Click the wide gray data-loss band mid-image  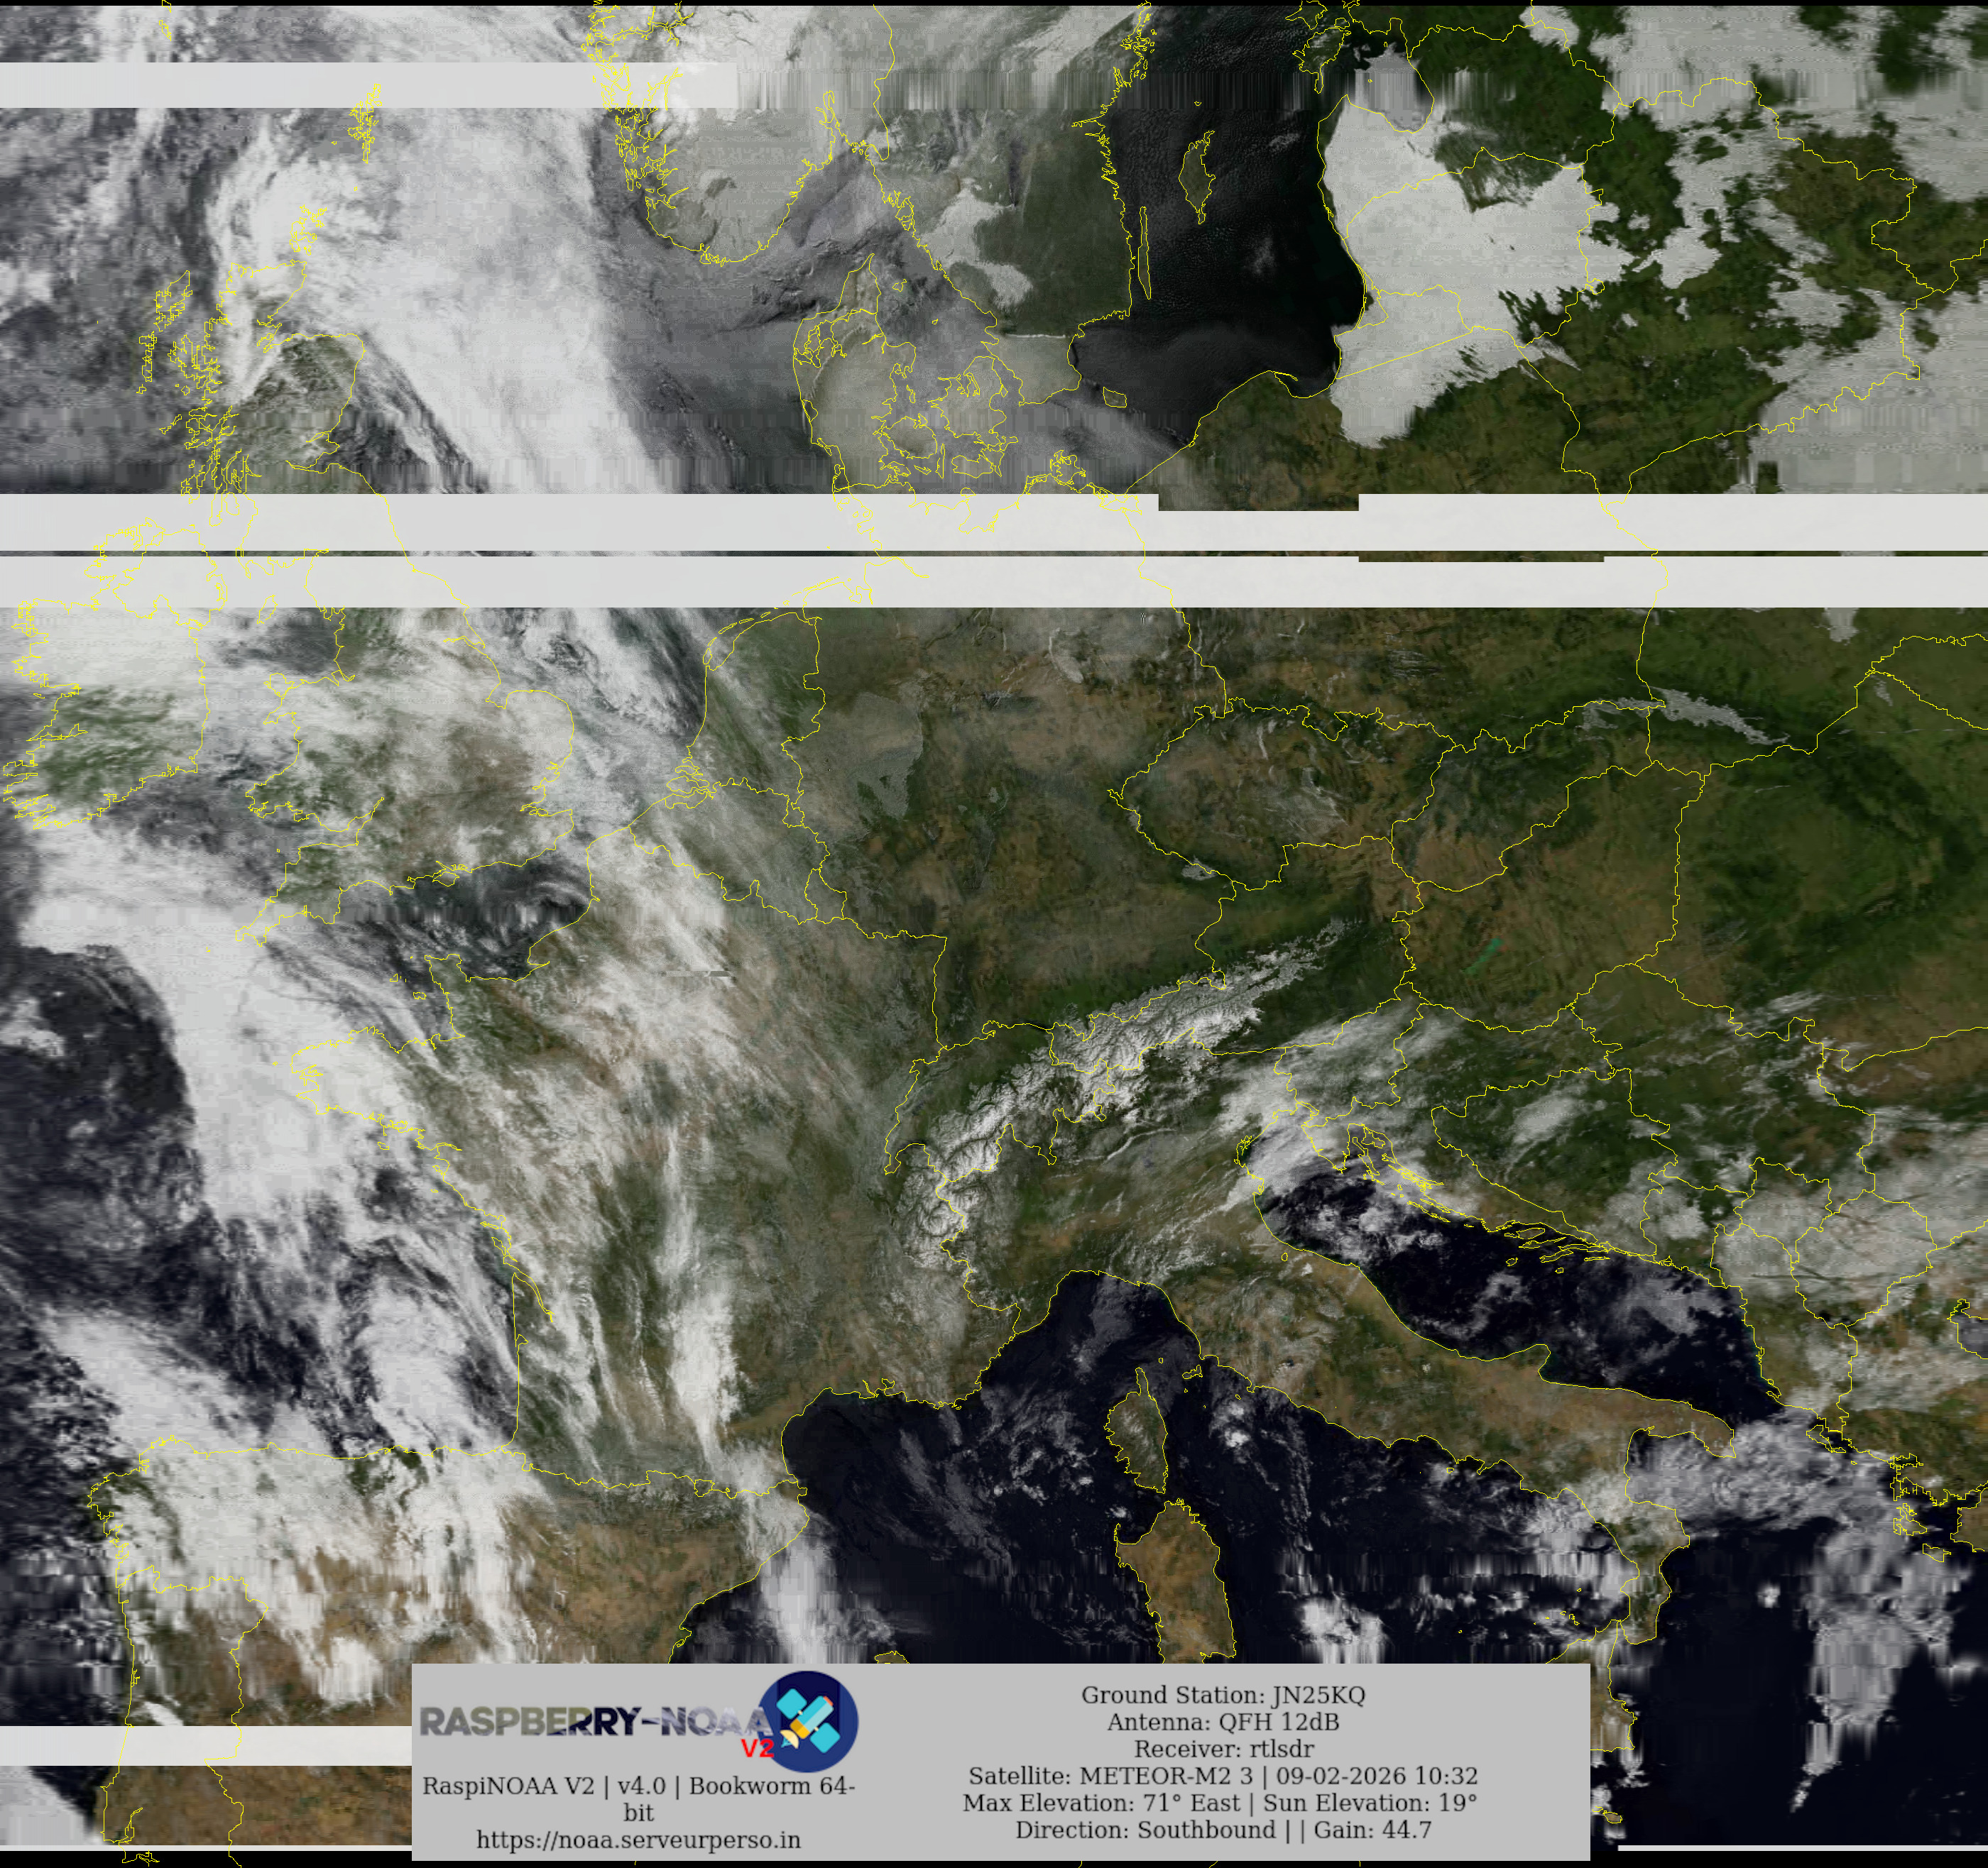pos(600,522)
